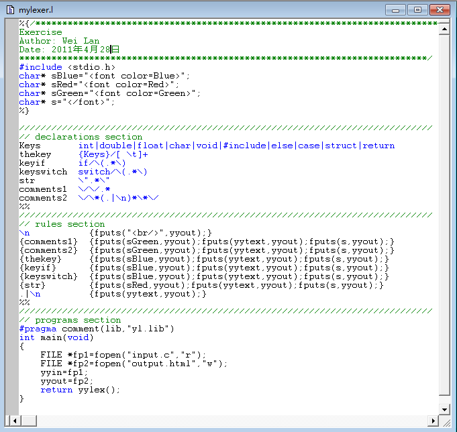Click the 'str' definition name in declarations
Viewport: 457px width, 432px height.
27,180
